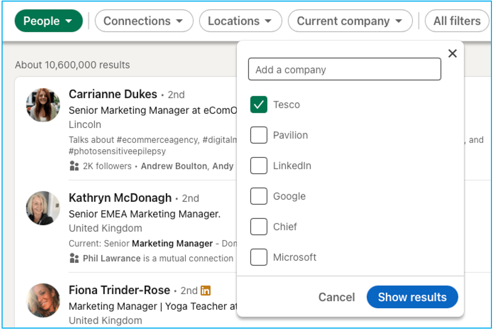The width and height of the screenshot is (493, 329).
Task: Tick the Pavilion company checkbox
Action: [x=259, y=135]
